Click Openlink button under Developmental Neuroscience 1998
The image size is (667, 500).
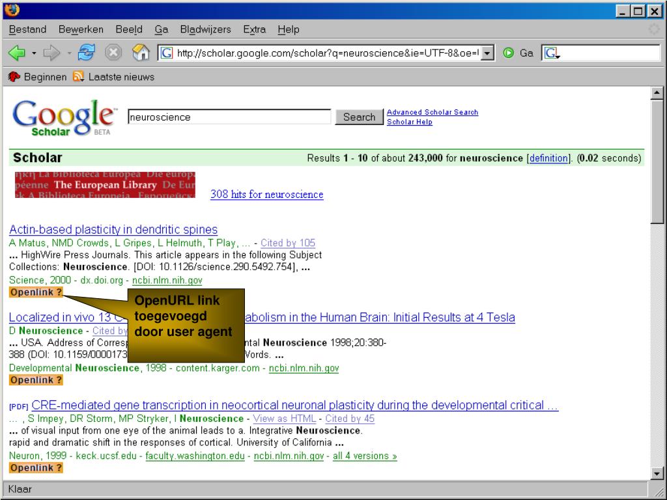[36, 380]
